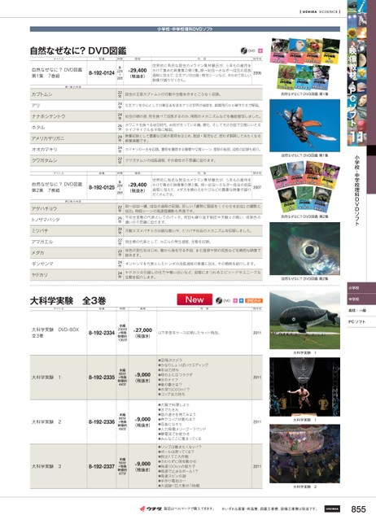Click the pink square icon in 大科学実験 header
The height and width of the screenshot is (524, 376).
[x=235, y=300]
